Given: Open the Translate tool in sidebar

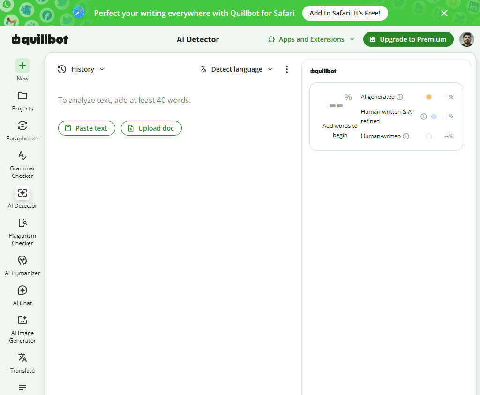Looking at the screenshot, I should point(22,363).
